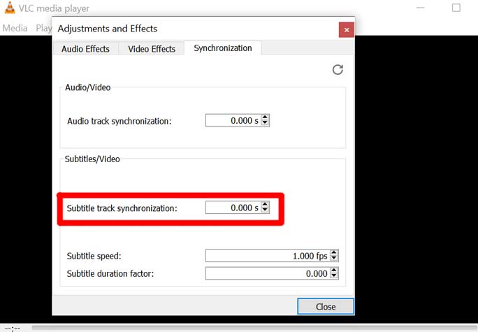Click the VLC cone icon in title bar
This screenshot has width=478, height=332.
click(10, 8)
